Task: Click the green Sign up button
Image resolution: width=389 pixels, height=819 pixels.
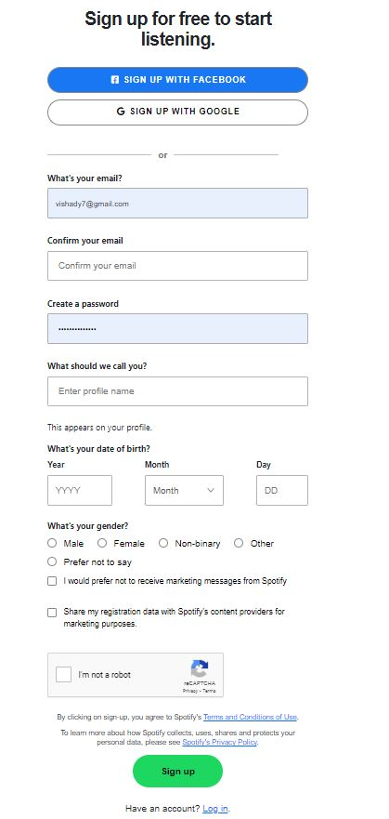Action: (178, 771)
